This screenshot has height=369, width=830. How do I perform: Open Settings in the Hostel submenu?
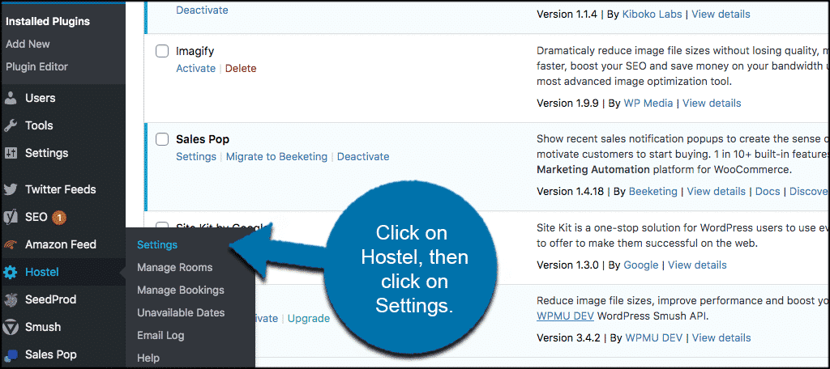pyautogui.click(x=157, y=244)
